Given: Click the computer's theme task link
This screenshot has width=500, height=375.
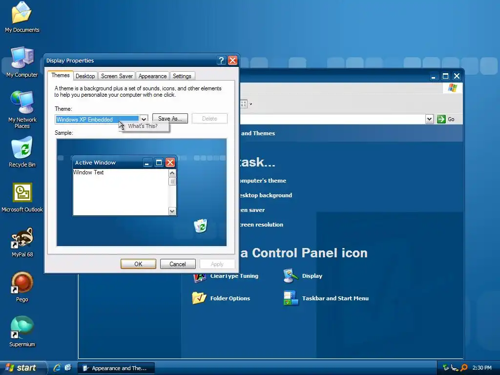Looking at the screenshot, I should pos(263,181).
